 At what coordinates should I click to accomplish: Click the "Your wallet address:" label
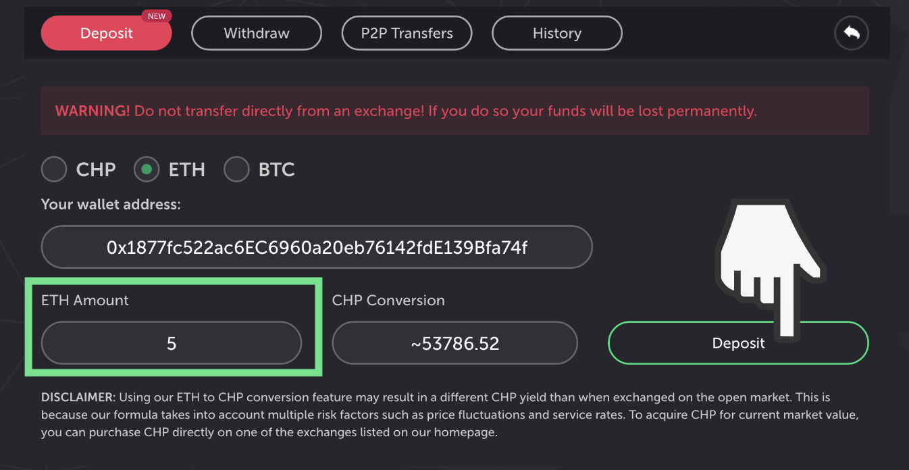pos(111,204)
